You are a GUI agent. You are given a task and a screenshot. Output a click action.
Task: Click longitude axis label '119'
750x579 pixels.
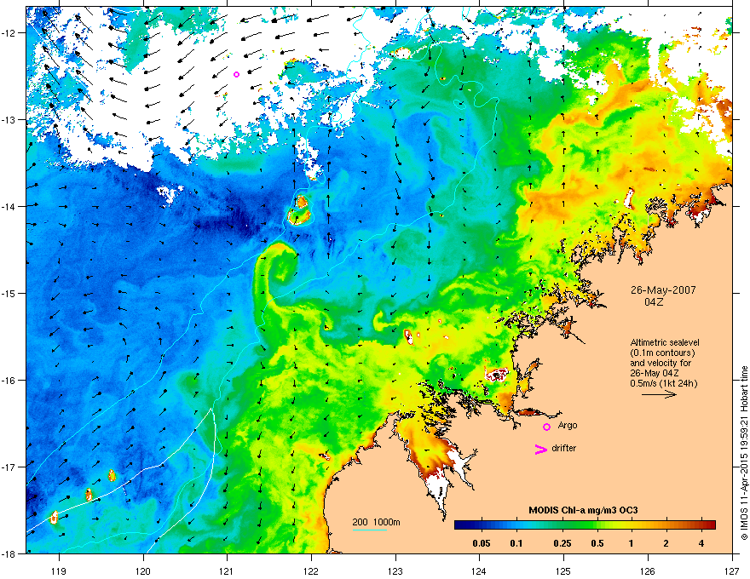point(59,570)
